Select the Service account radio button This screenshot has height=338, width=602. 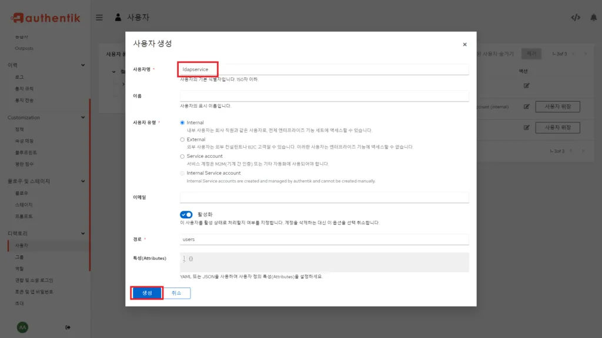point(183,157)
